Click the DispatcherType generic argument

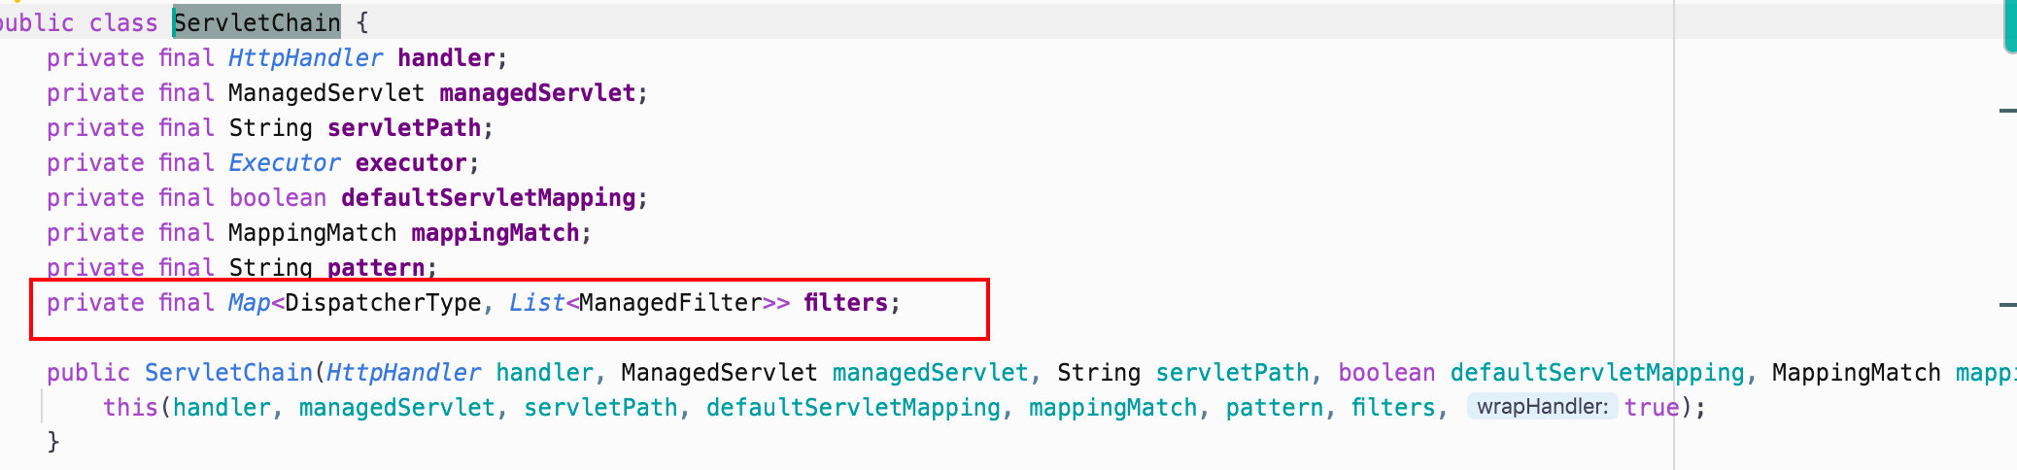point(383,303)
